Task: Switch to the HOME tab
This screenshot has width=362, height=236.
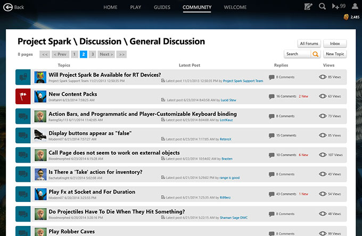Action: [x=110, y=7]
